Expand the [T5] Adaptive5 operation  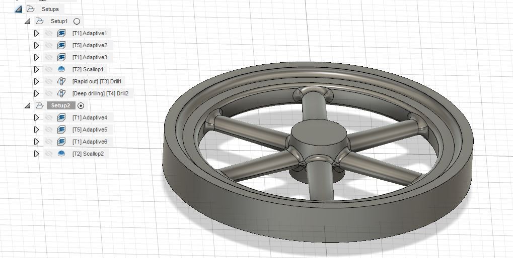click(36, 130)
